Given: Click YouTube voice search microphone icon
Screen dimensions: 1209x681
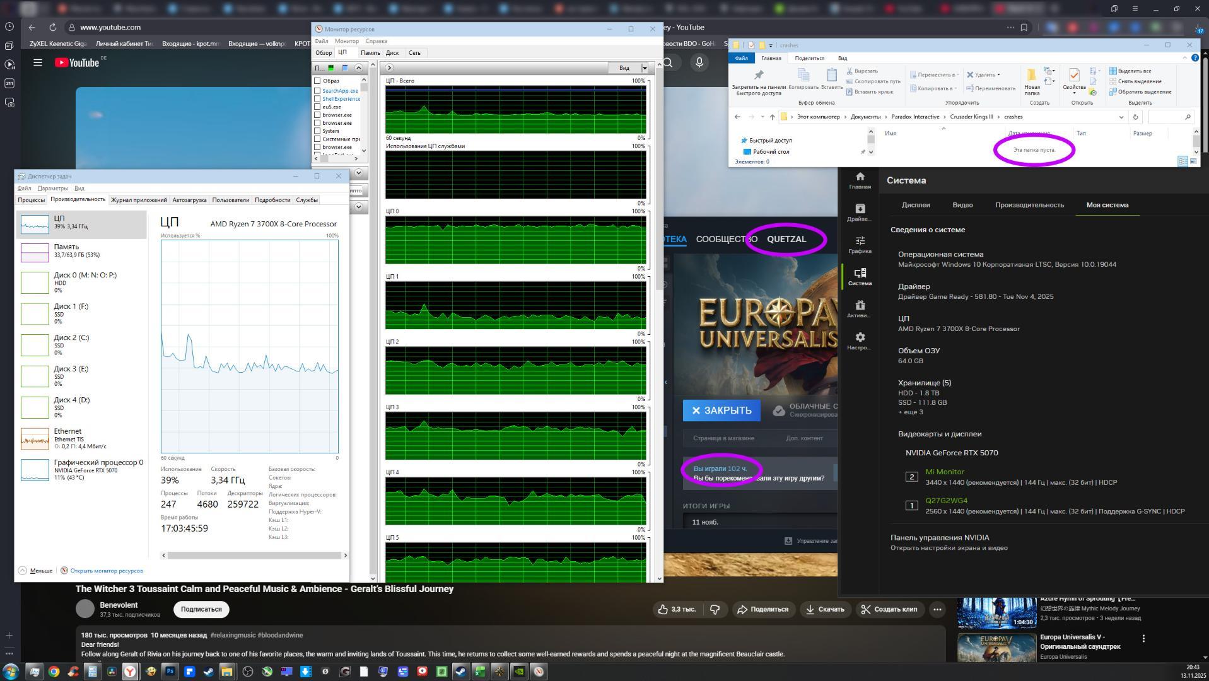Looking at the screenshot, I should pos(699,62).
